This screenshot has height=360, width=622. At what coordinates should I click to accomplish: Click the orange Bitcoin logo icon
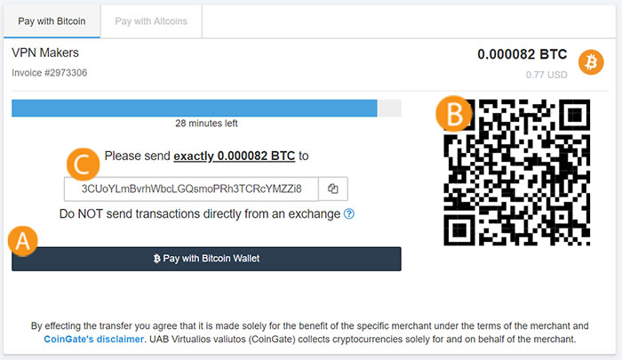coord(591,62)
